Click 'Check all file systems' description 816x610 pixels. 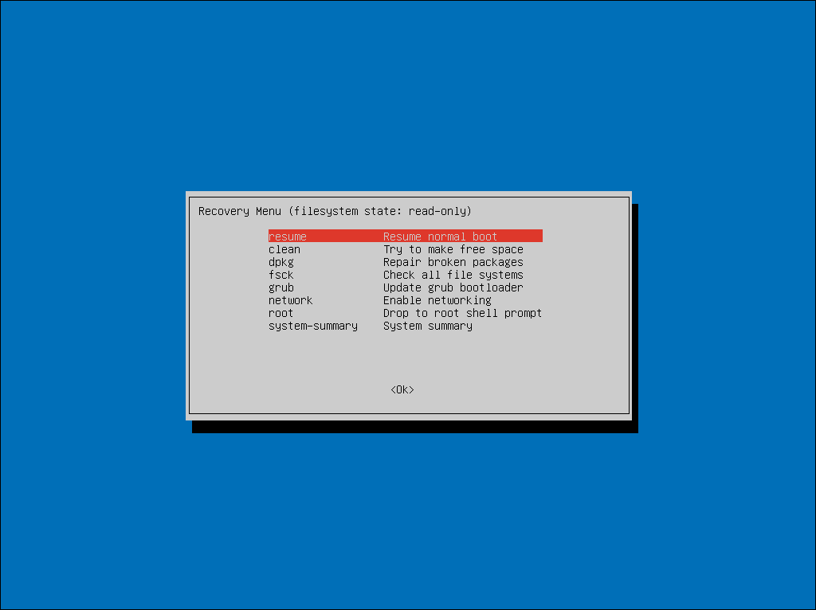(x=453, y=275)
